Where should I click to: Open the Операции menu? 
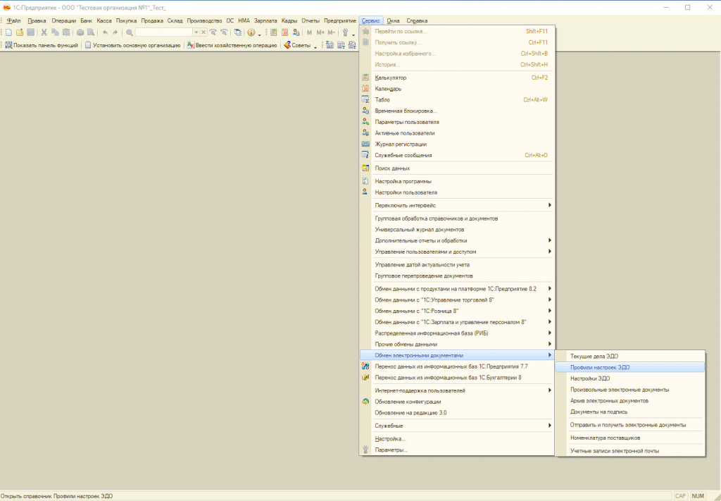pyautogui.click(x=63, y=20)
